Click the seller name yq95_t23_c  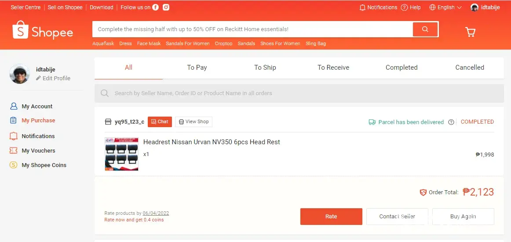(x=129, y=122)
